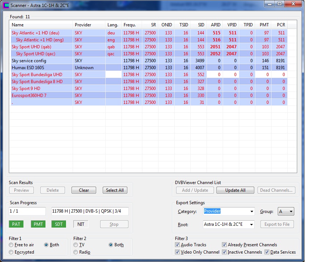317x262 pixels.
Task: Click the scan progress 1 / 1 field
Action: point(27,211)
